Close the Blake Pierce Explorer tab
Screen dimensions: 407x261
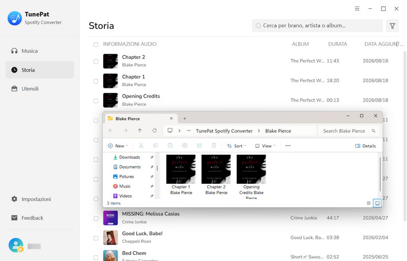click(171, 118)
